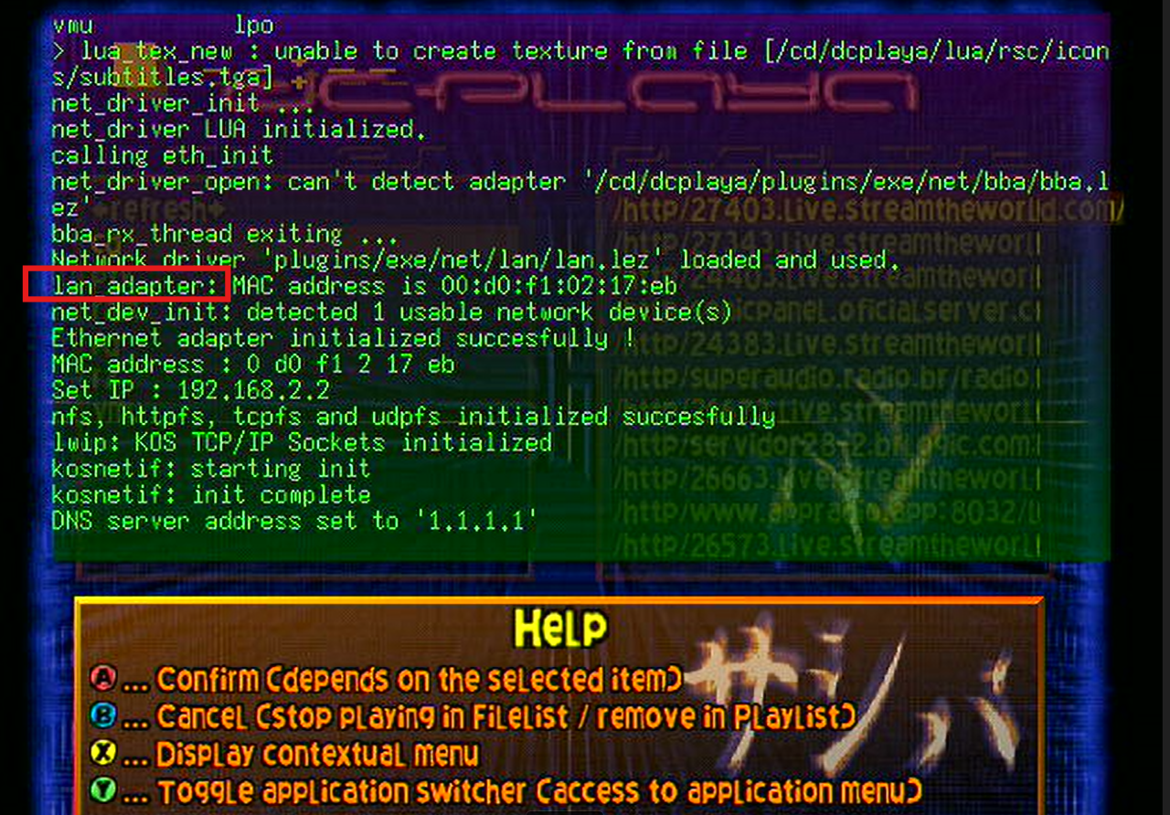Click 'lwip: KOS TCP/IP Sockets initialized' line
1170x815 pixels.
[302, 442]
